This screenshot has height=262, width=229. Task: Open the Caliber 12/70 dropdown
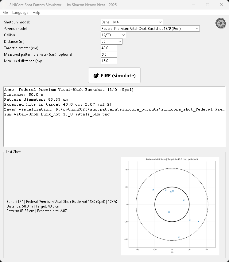point(113,35)
